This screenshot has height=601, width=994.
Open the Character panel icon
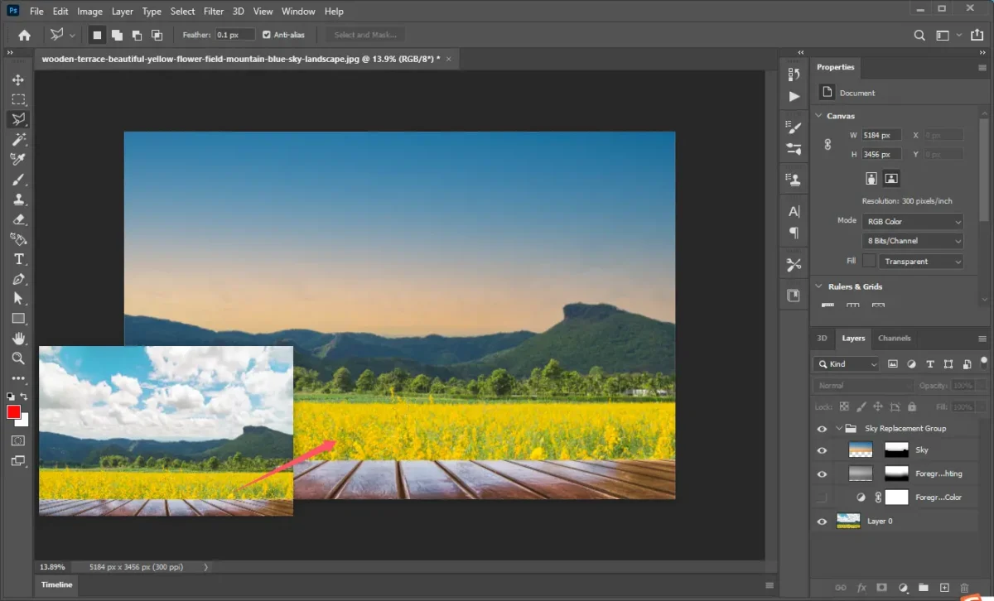[x=794, y=211]
